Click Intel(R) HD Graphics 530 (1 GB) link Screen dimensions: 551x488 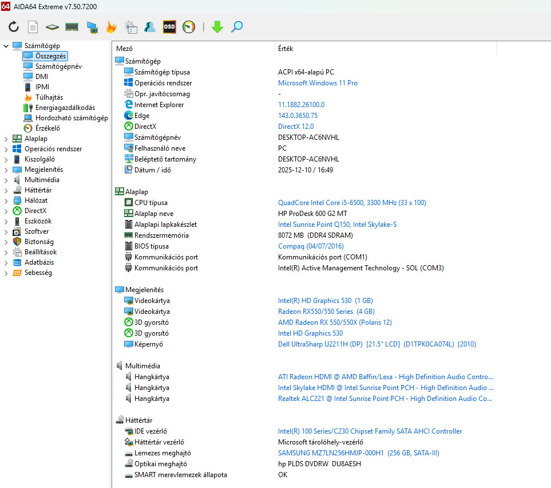coord(326,301)
